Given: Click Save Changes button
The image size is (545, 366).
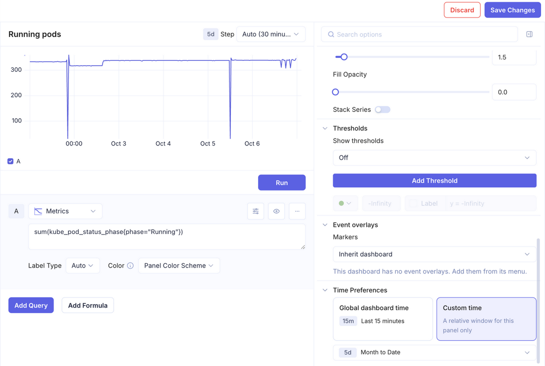Looking at the screenshot, I should (512, 10).
